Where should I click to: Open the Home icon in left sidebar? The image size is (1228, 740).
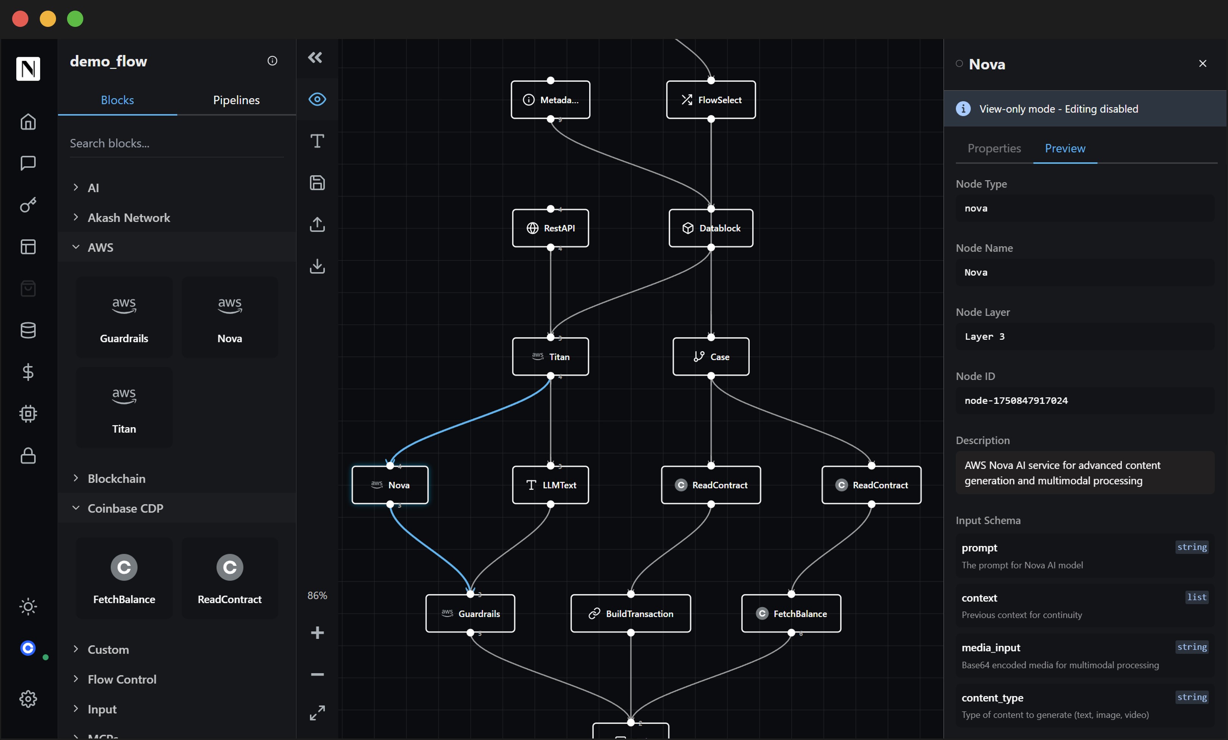click(x=28, y=122)
